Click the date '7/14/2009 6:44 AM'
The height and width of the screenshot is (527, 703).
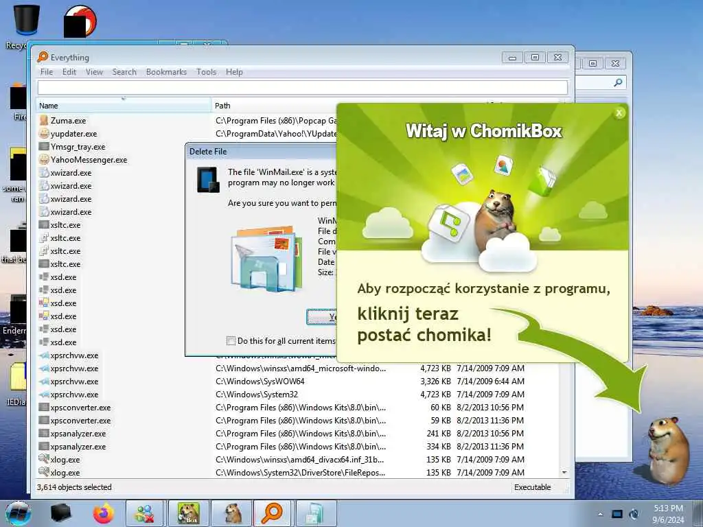(490, 382)
